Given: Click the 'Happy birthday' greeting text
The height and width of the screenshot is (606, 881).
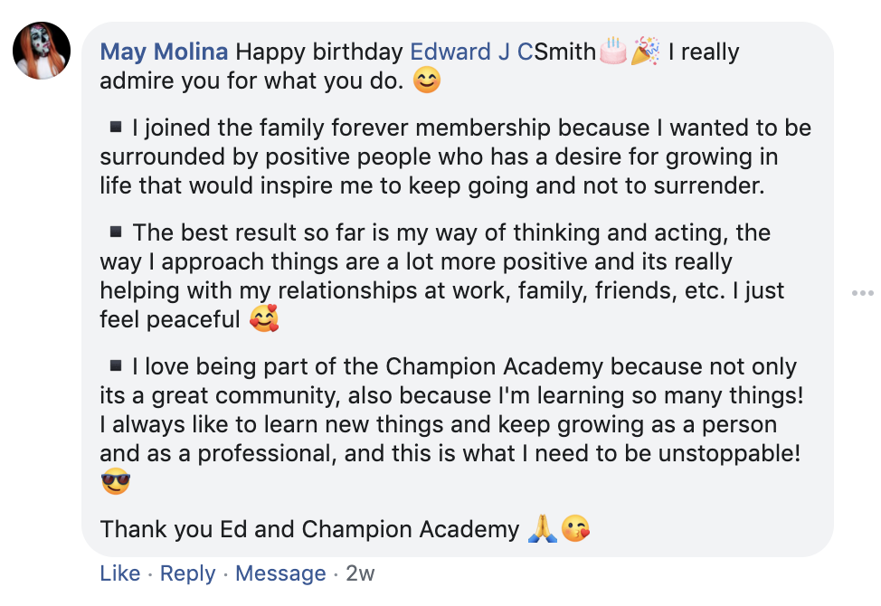Looking at the screenshot, I should (319, 52).
